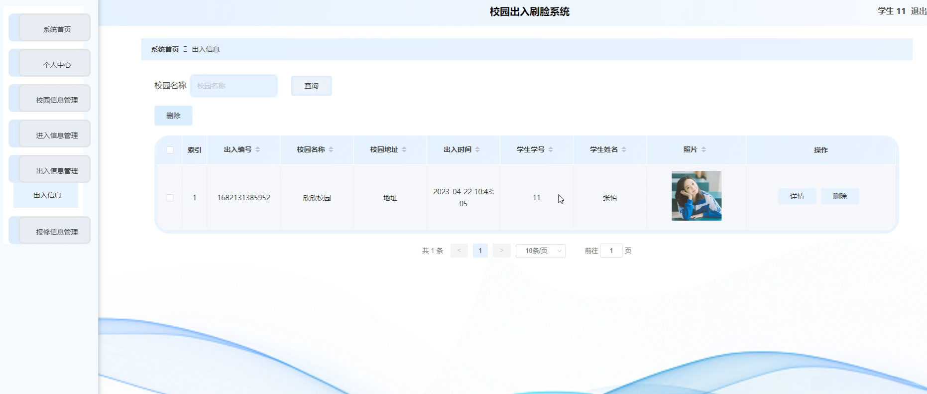This screenshot has width=927, height=394.
Task: Go to 系统首页 via breadcrumb
Action: click(165, 49)
